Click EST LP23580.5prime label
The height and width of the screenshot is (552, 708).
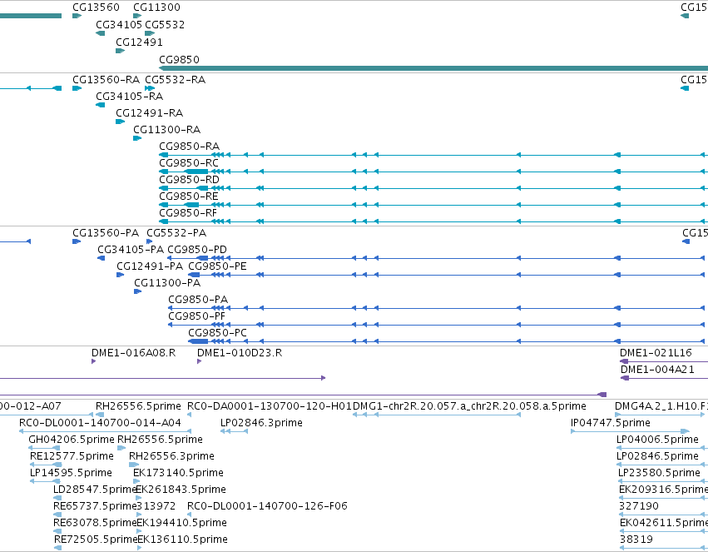point(659,474)
